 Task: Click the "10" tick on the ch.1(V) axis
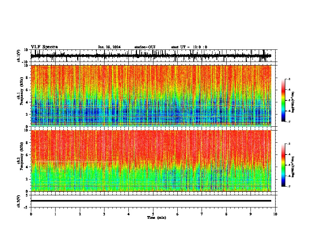coord(26,50)
